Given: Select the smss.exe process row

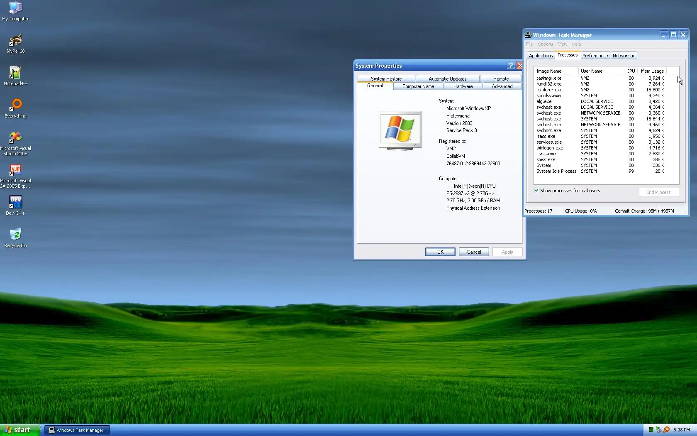Looking at the screenshot, I should point(600,159).
